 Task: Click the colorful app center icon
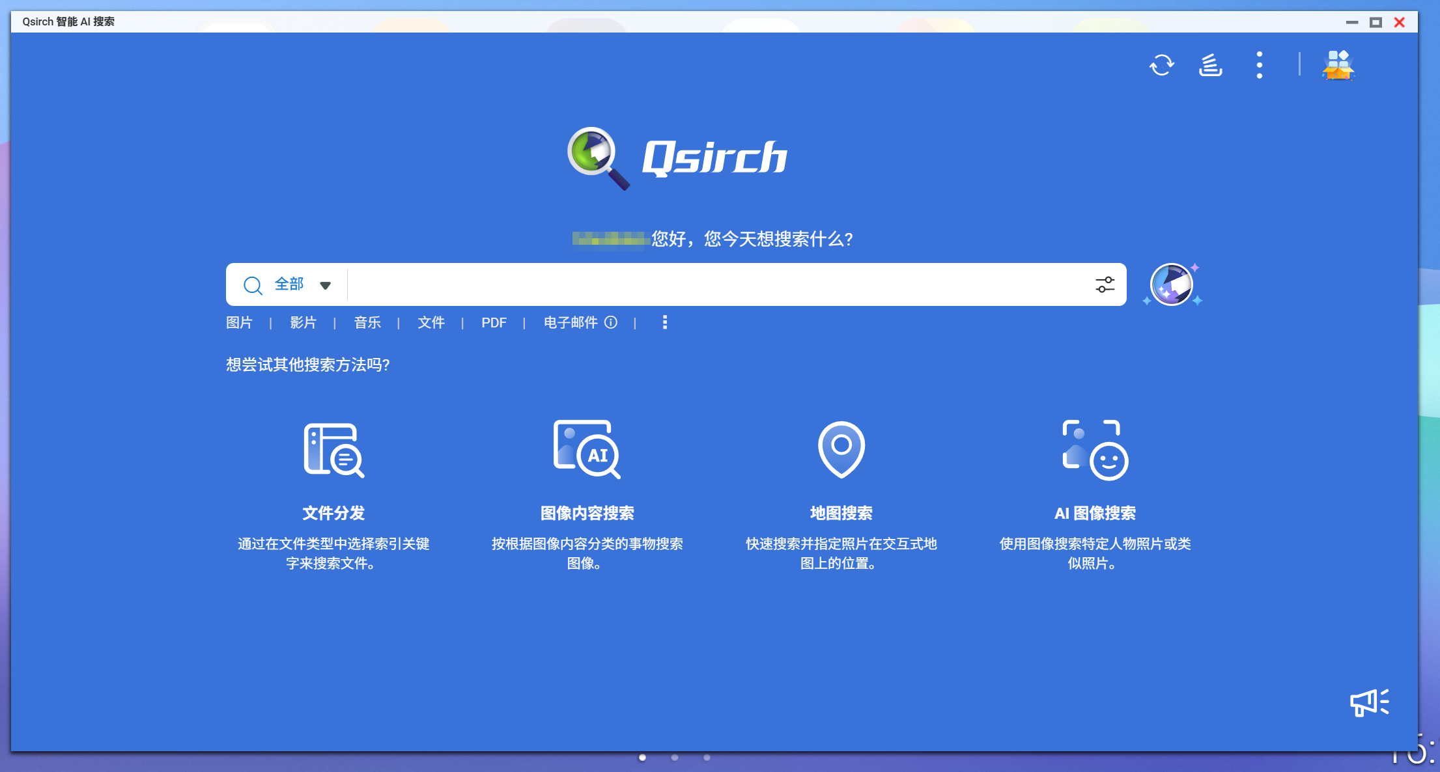tap(1338, 65)
